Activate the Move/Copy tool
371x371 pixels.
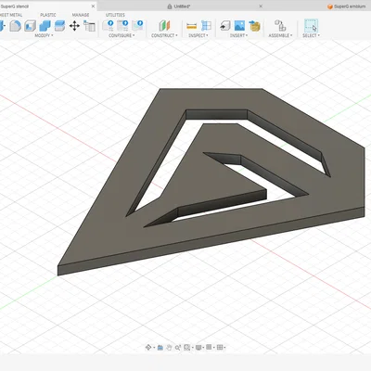[74, 26]
